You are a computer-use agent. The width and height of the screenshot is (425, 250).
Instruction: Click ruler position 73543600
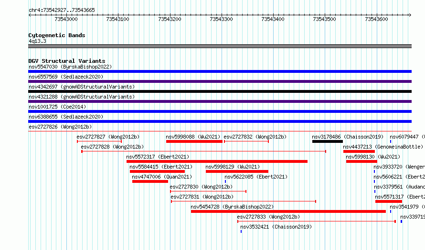point(376,19)
